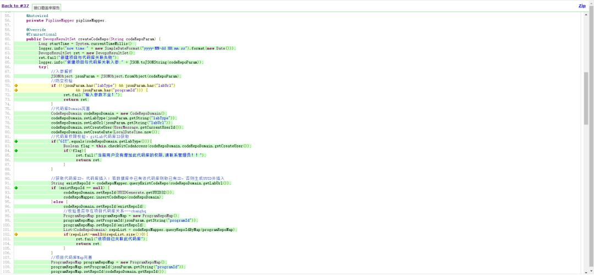The image size is (594, 275).
Task: Click the createCodeRepo method signature on line 60
Action: point(94,39)
